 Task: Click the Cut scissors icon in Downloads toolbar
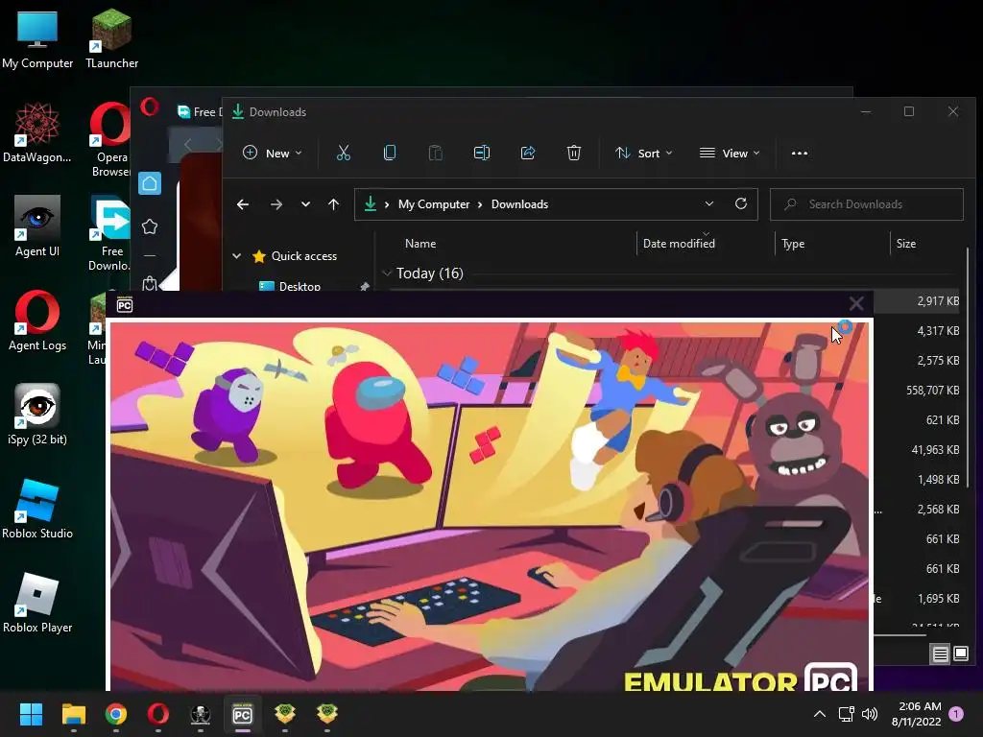(343, 153)
